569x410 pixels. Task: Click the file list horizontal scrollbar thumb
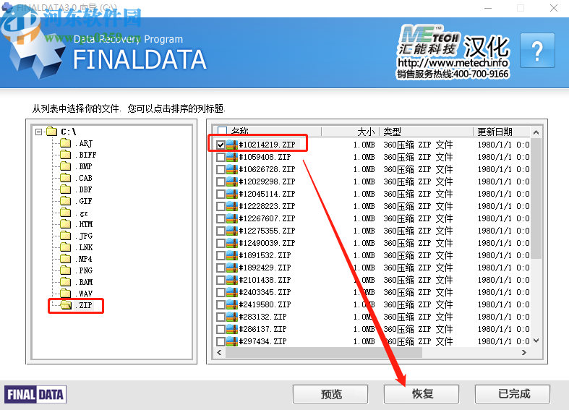(324, 352)
